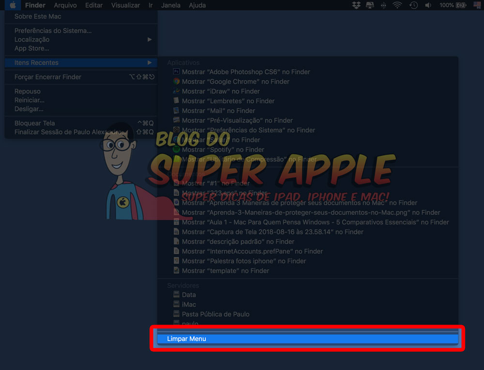Select Forçar Encerrar Finder

pyautogui.click(x=48, y=77)
